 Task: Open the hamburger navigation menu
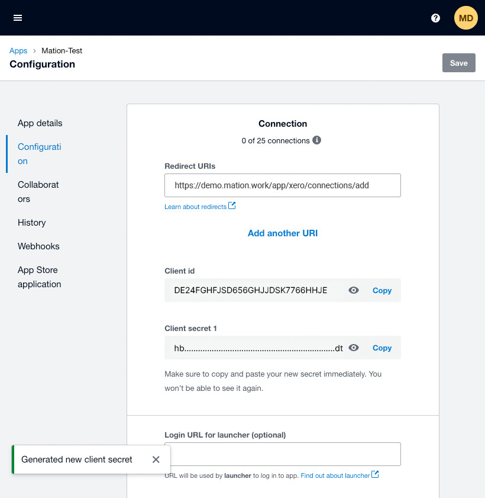[18, 18]
